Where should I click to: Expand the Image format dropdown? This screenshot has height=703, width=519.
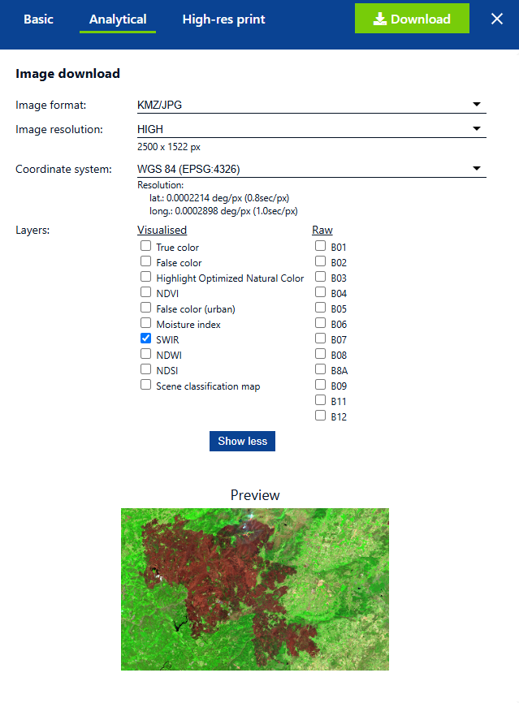pyautogui.click(x=311, y=104)
